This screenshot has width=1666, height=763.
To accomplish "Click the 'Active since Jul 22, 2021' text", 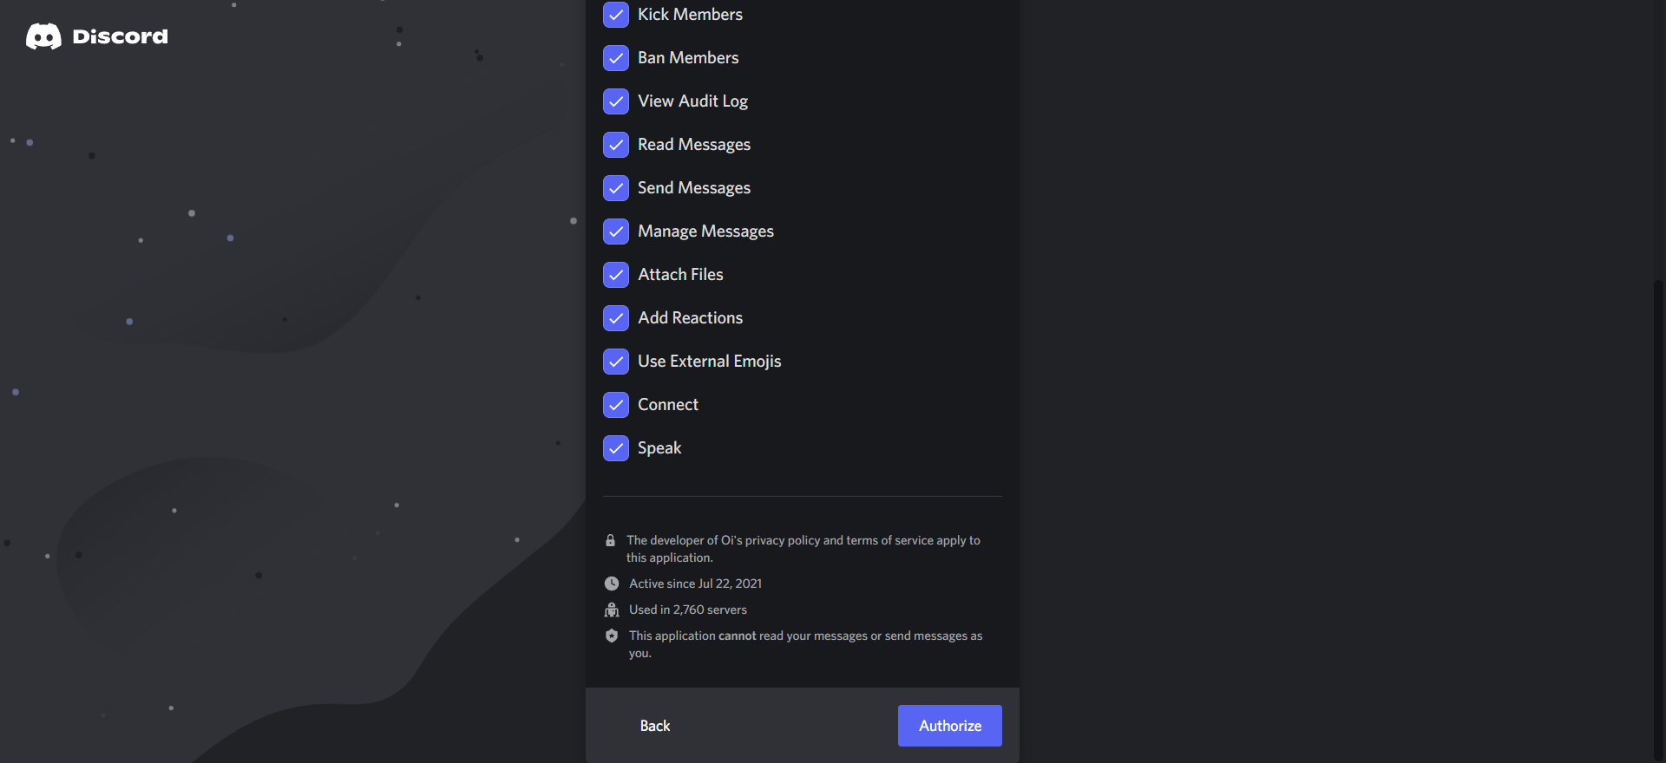I will click(695, 584).
